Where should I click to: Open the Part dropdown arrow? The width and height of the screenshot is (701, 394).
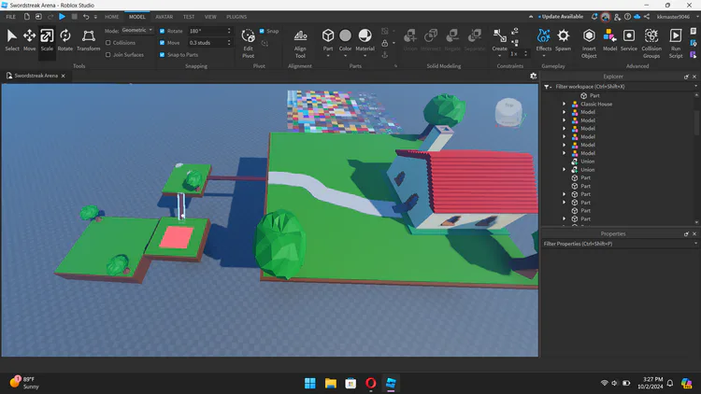tap(328, 56)
